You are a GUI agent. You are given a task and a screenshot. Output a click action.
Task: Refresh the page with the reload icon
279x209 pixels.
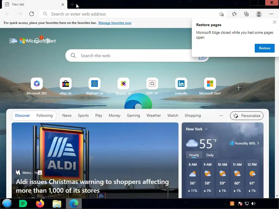coord(32,14)
